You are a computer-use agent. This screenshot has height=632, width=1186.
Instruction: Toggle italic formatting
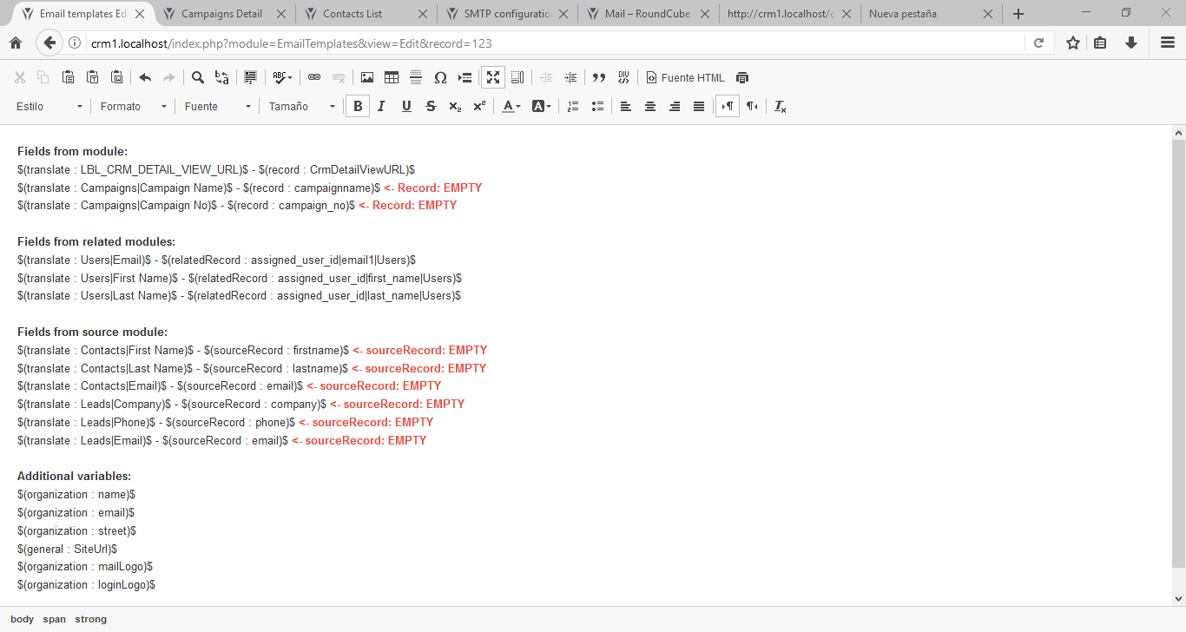click(381, 106)
